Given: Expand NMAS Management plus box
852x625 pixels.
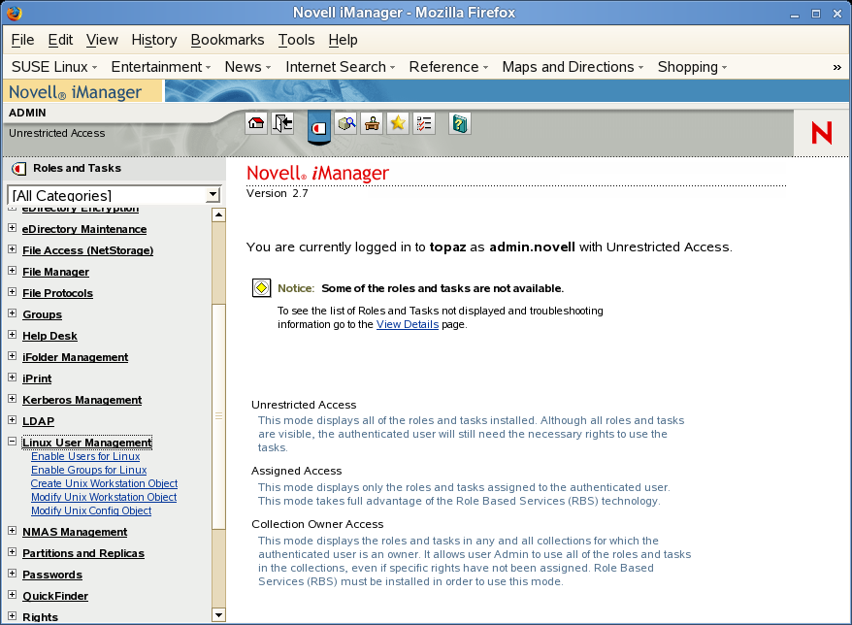Looking at the screenshot, I should pos(12,531).
